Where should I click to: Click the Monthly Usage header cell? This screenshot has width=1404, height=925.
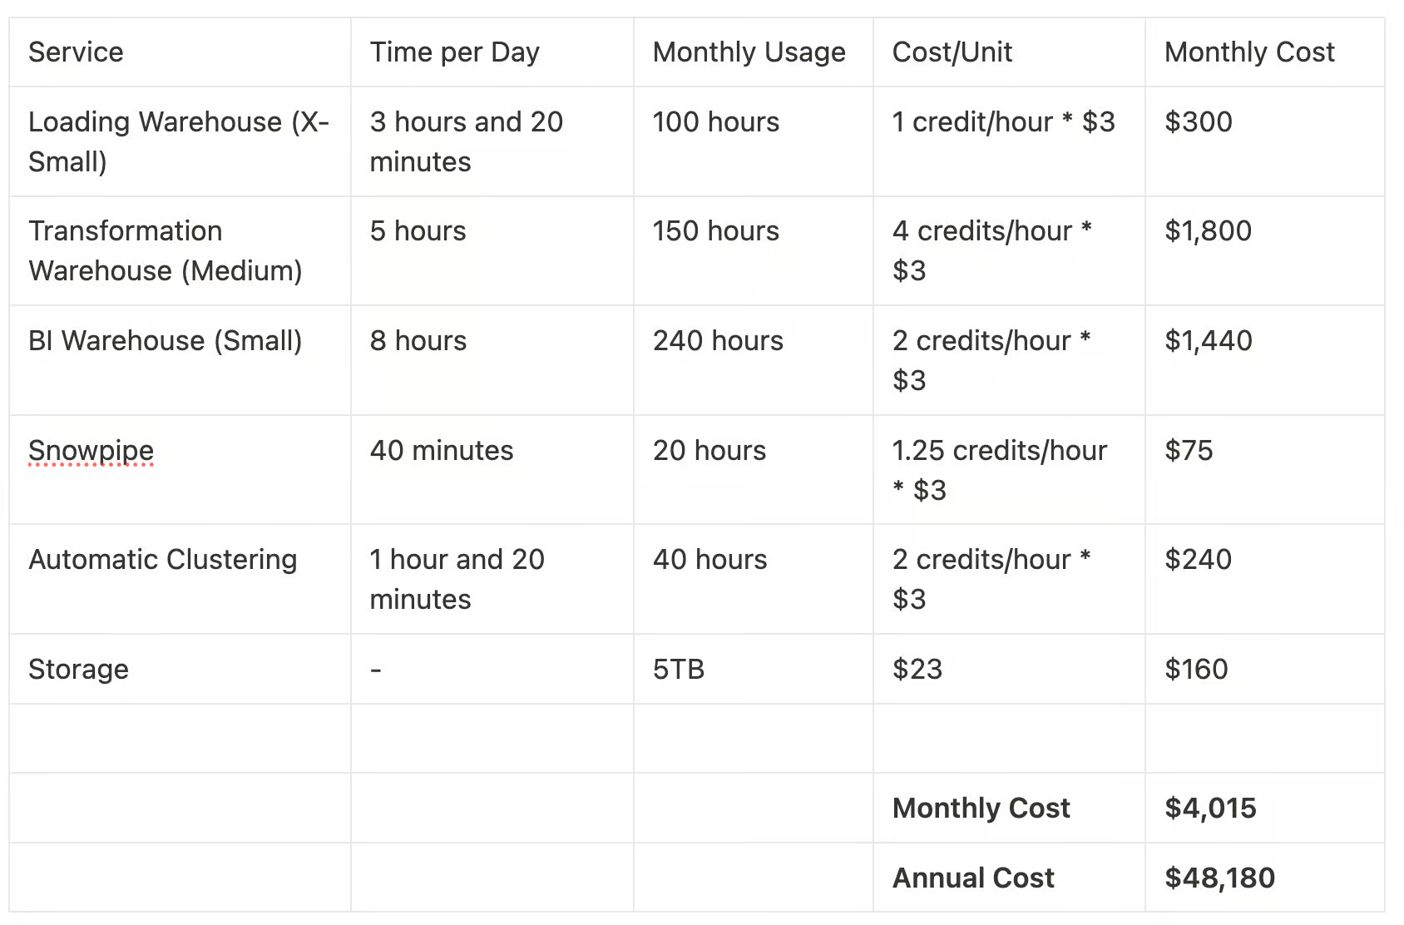pos(753,52)
